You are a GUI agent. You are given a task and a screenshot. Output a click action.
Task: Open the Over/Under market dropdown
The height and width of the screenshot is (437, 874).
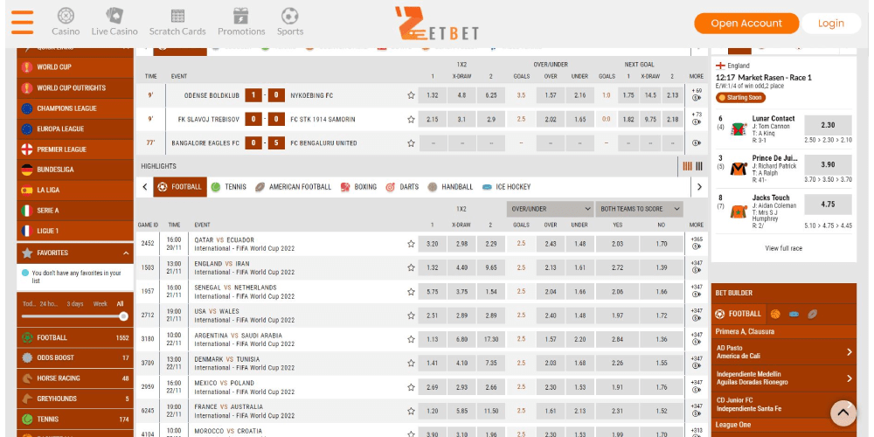[550, 209]
